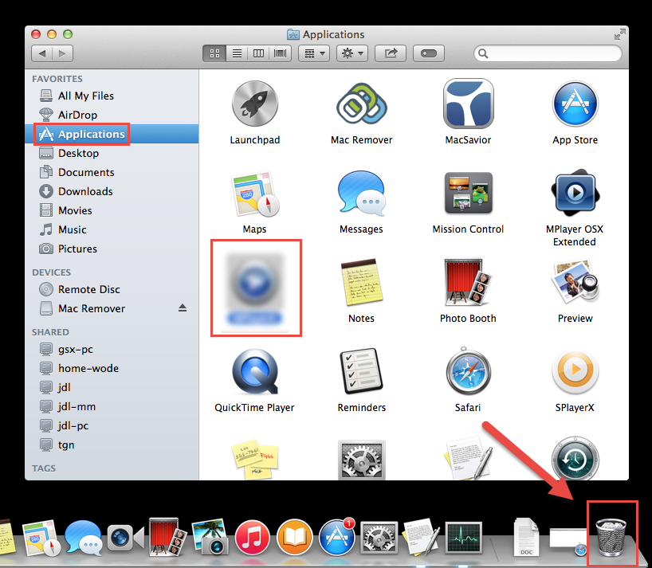Open Activity Monitor from the Dock
The width and height of the screenshot is (652, 568).
[464, 538]
